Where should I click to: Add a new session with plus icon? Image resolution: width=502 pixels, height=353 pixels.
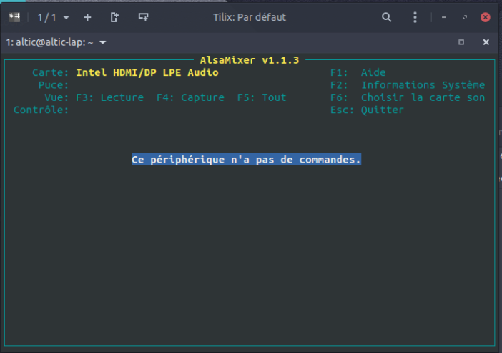[x=87, y=17]
